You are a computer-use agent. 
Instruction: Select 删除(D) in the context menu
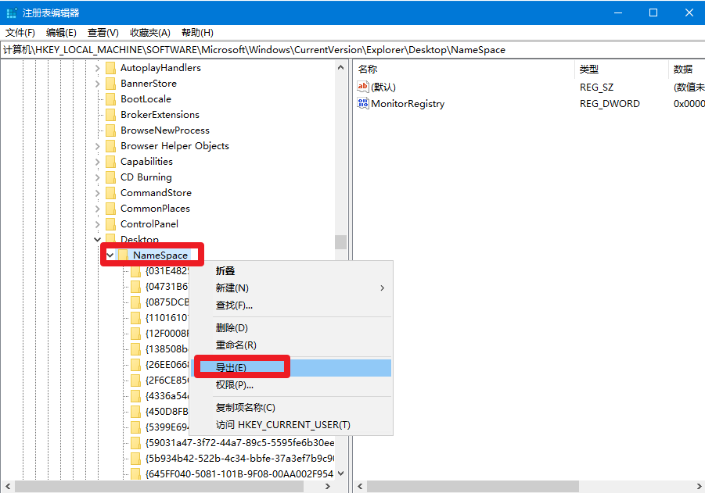[232, 328]
